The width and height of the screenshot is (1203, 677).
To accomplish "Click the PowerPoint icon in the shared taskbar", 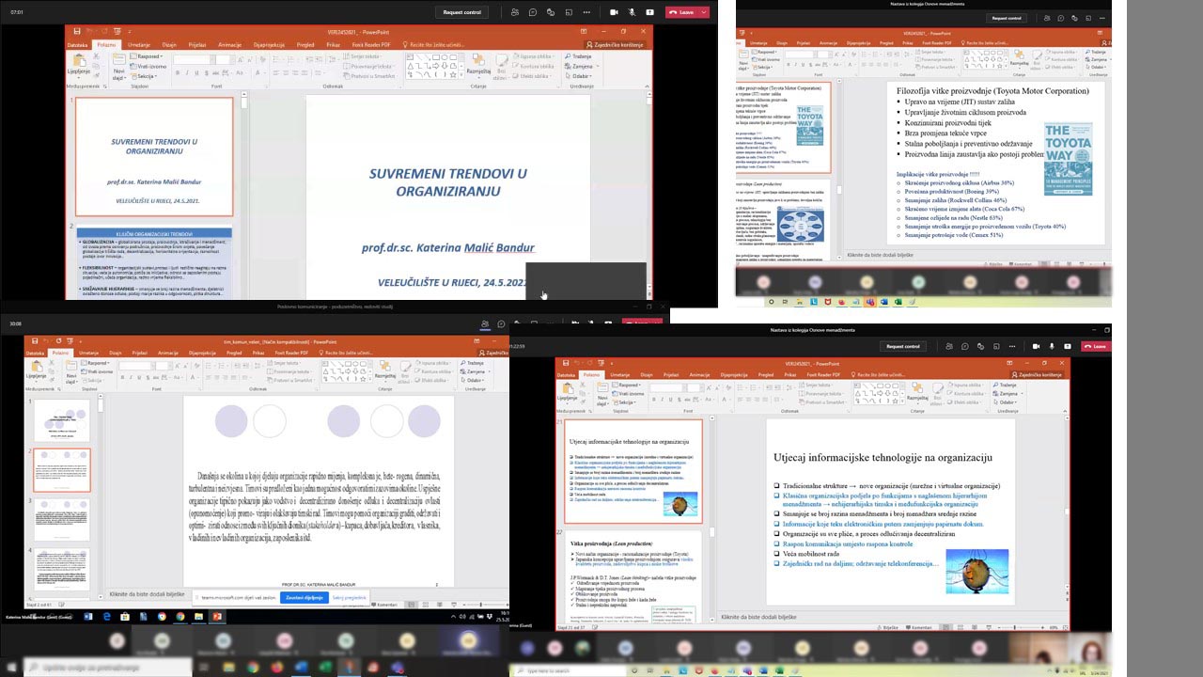I will tap(217, 617).
